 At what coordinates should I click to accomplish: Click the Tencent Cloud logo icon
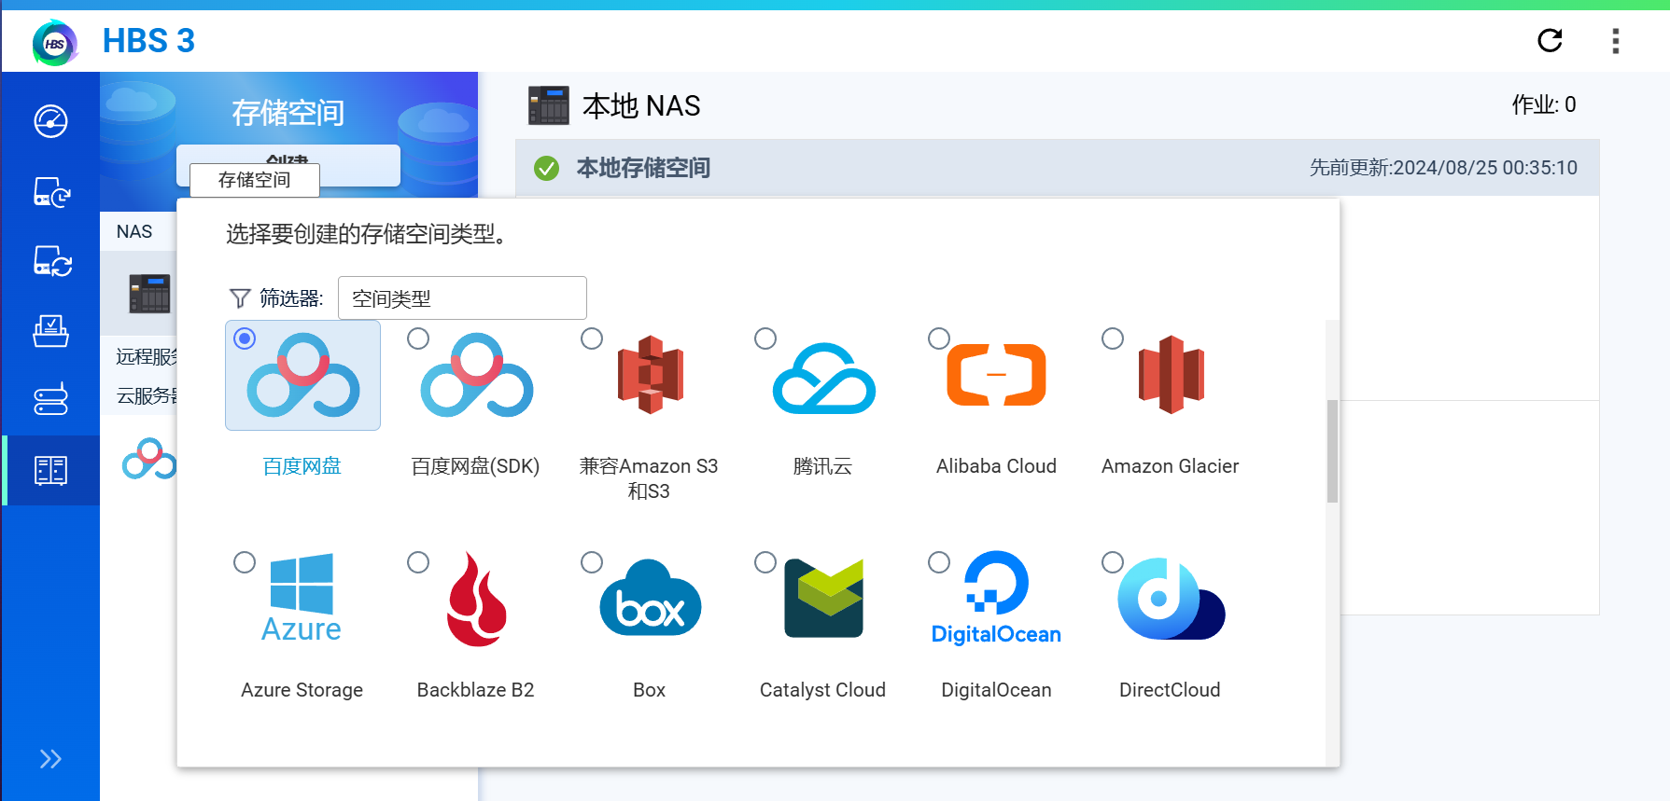point(823,378)
